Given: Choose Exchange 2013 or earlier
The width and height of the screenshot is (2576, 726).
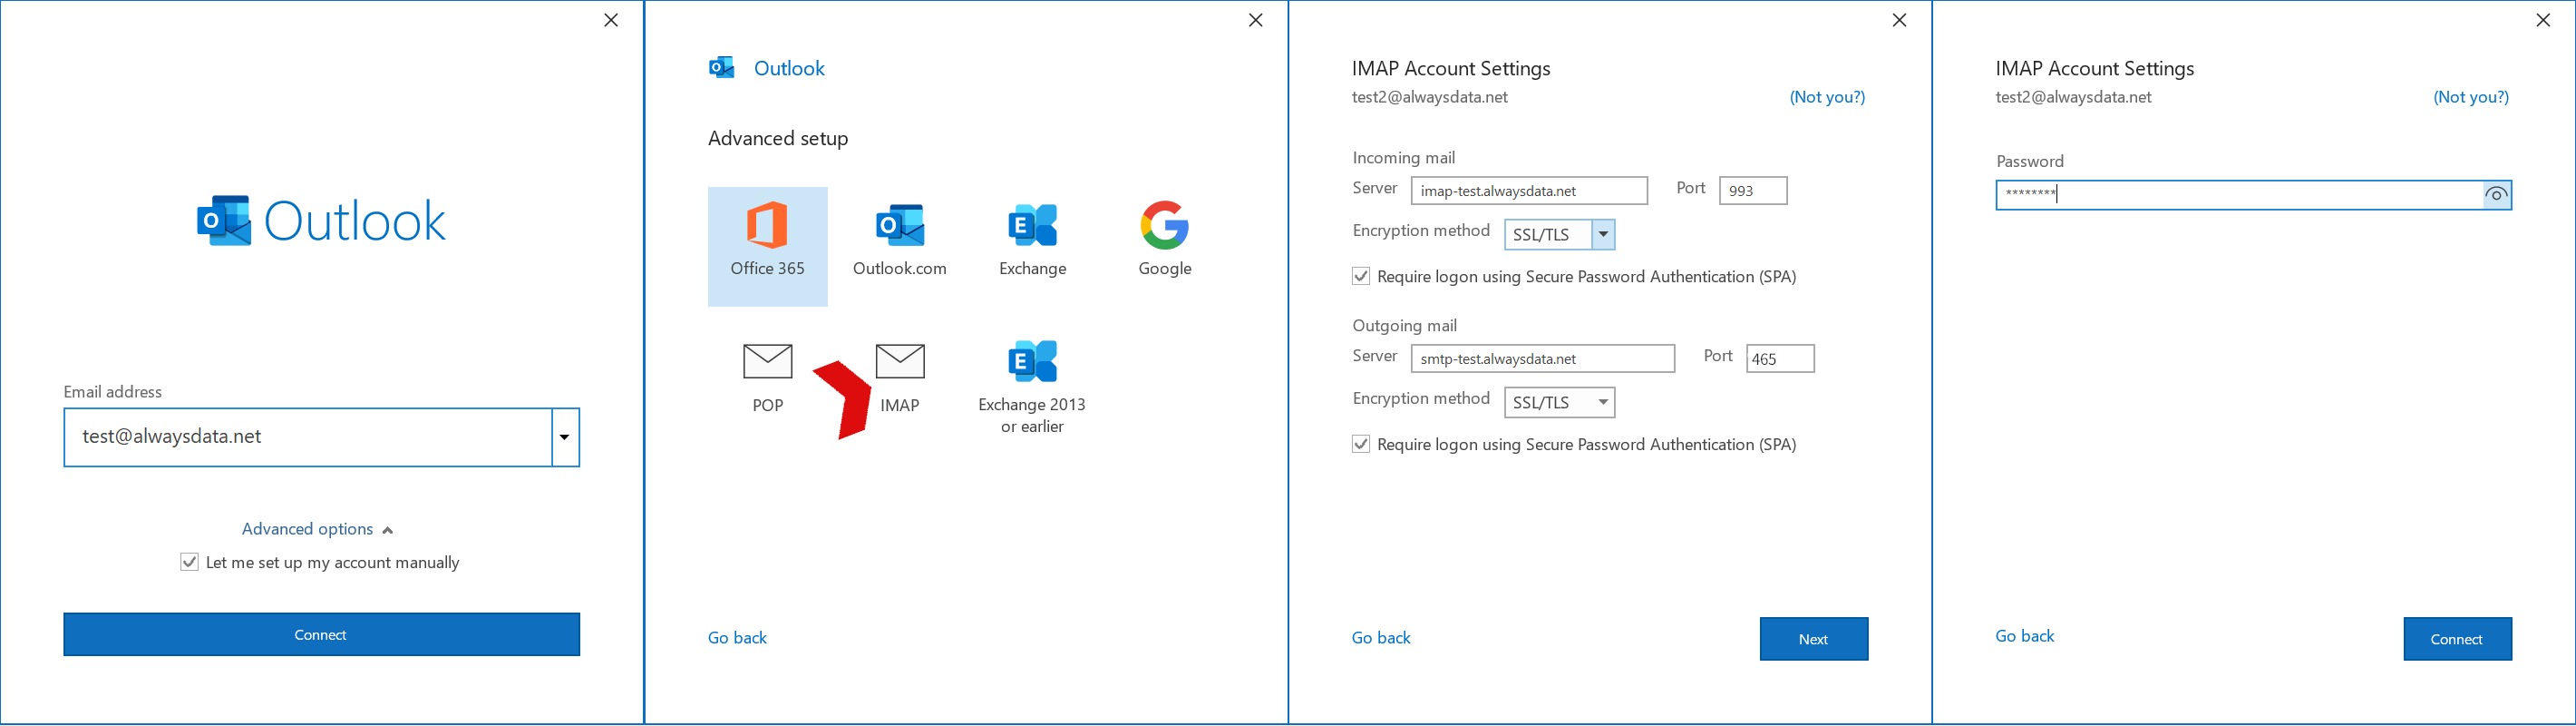Looking at the screenshot, I should click(x=1032, y=388).
